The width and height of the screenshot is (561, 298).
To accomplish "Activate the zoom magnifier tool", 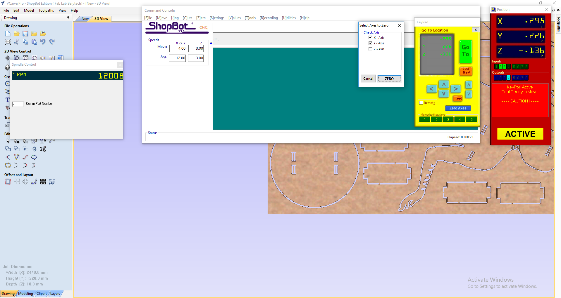I will (17, 58).
